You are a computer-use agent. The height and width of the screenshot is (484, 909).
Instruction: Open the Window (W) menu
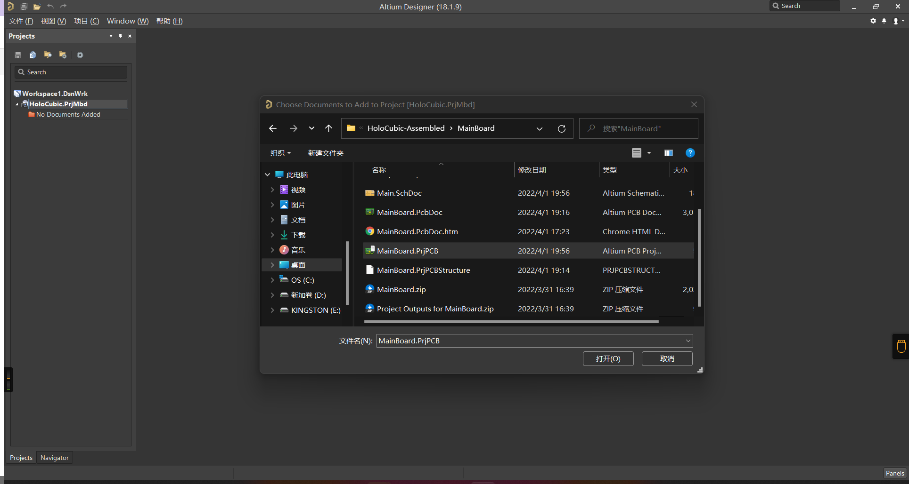point(128,21)
